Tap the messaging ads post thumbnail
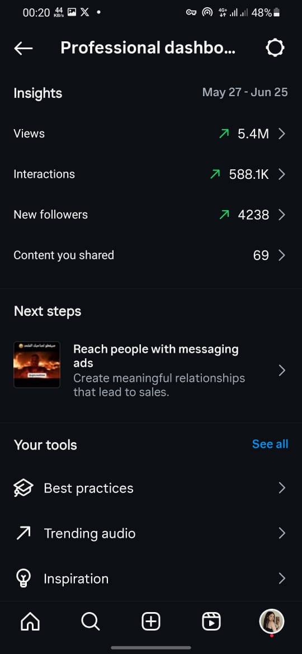The width and height of the screenshot is (302, 654). [x=37, y=364]
